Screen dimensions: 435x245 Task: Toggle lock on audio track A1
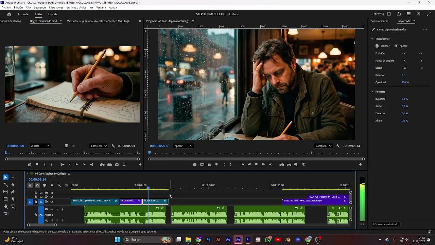36,215
